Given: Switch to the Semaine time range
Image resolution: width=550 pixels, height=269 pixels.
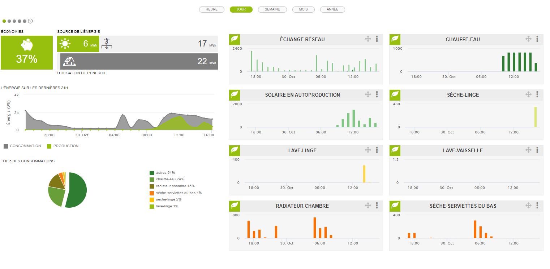Looking at the screenshot, I should coord(272,9).
